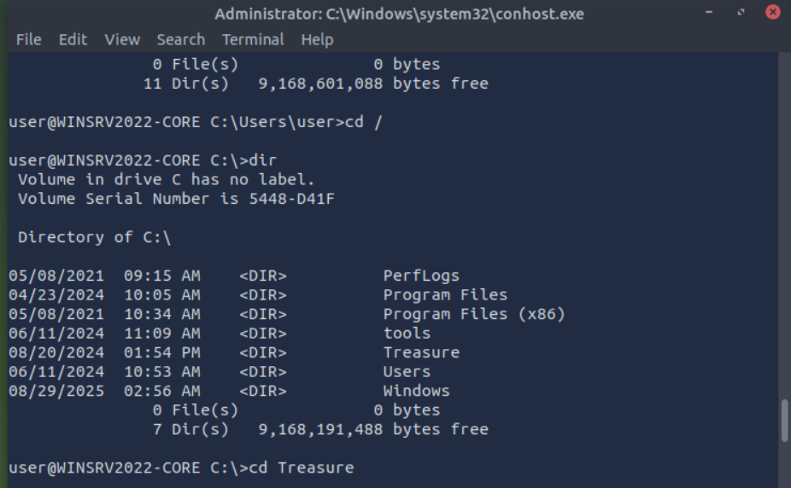Click the date '05/08/2021' in PerfLogs row
Image resolution: width=791 pixels, height=488 pixels.
point(56,276)
